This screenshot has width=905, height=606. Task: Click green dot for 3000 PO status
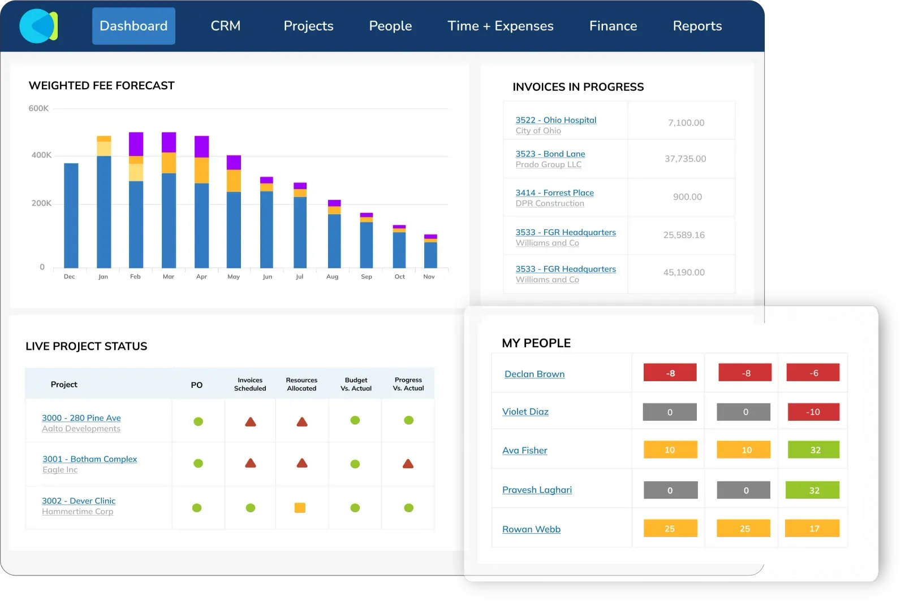(198, 421)
